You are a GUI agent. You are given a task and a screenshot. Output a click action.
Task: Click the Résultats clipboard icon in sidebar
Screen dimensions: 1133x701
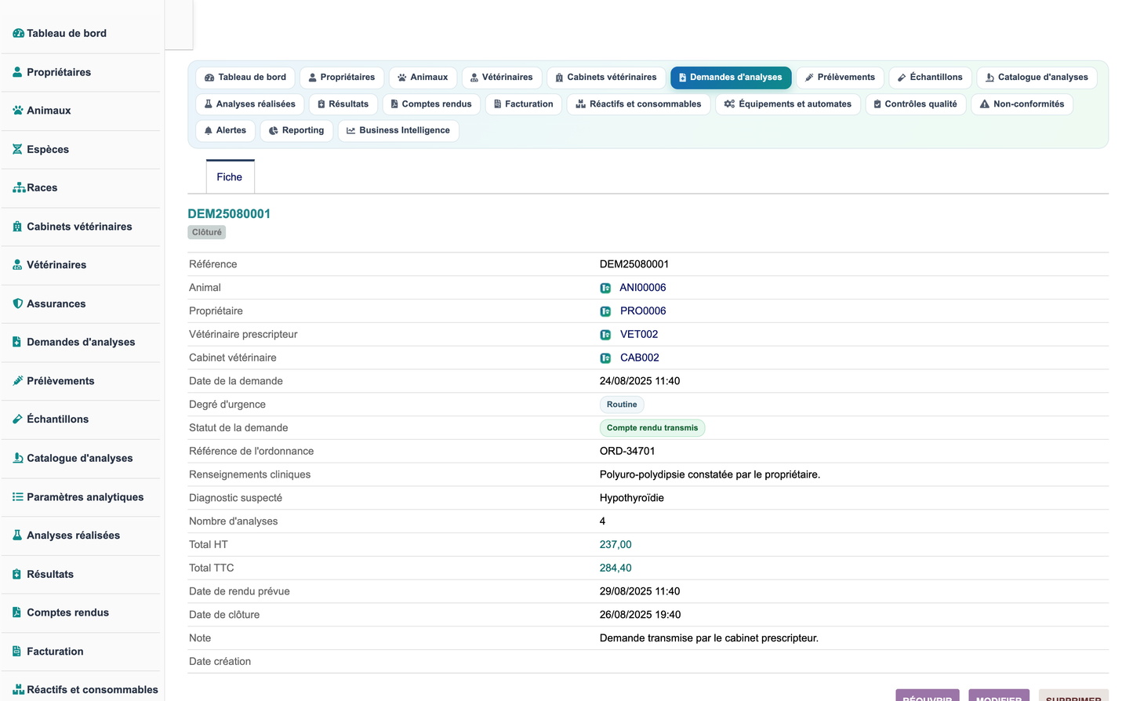pyautogui.click(x=17, y=574)
